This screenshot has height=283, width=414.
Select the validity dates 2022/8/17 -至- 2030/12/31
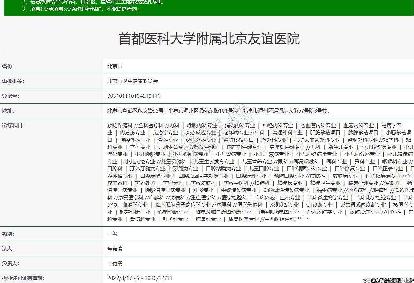pyautogui.click(x=140, y=278)
